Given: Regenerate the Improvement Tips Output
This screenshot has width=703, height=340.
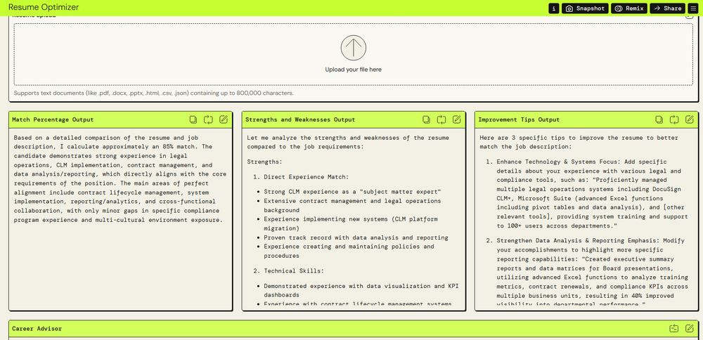Looking at the screenshot, I should 674,119.
